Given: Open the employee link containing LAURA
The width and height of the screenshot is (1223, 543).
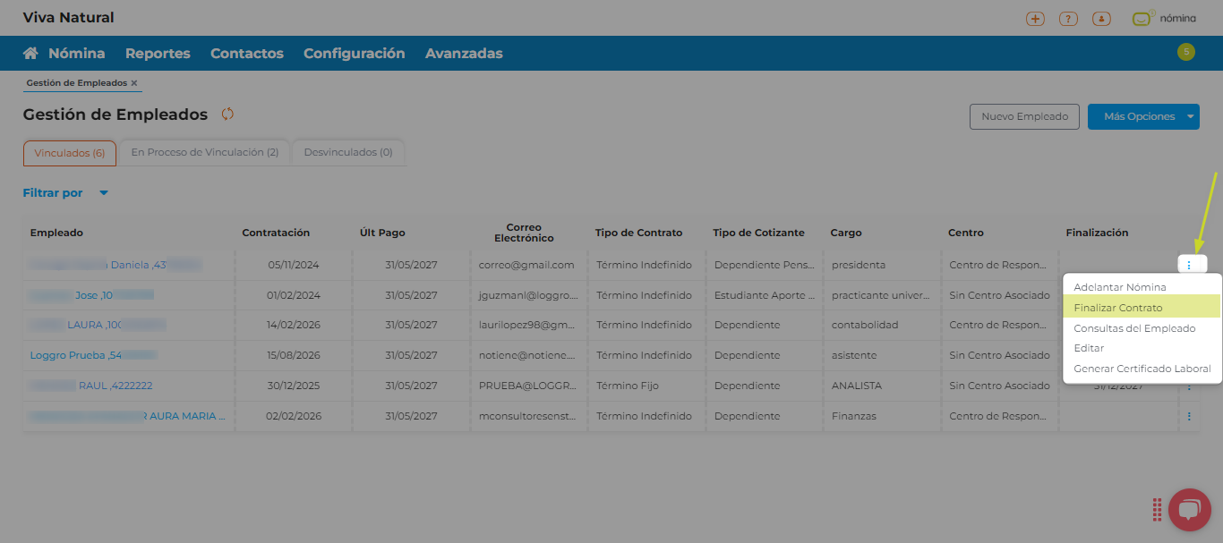Looking at the screenshot, I should [98, 325].
